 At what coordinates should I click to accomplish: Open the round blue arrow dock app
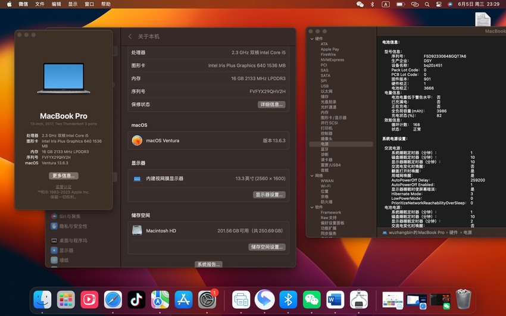pos(265,299)
